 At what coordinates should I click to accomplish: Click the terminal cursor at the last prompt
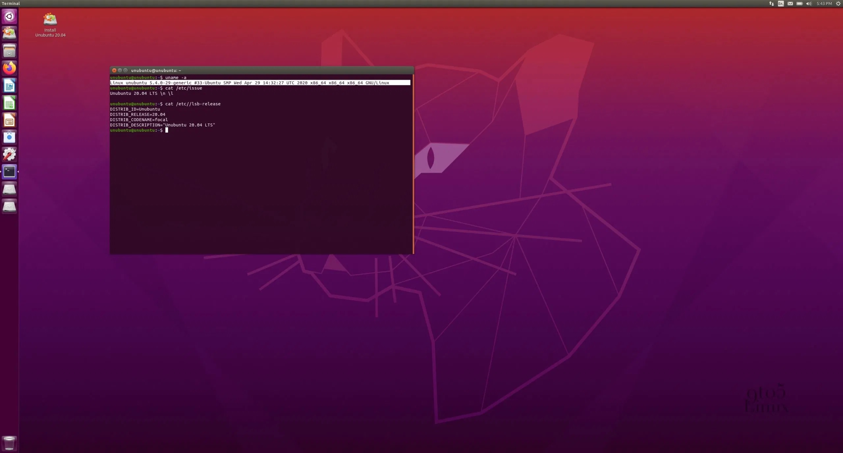167,130
